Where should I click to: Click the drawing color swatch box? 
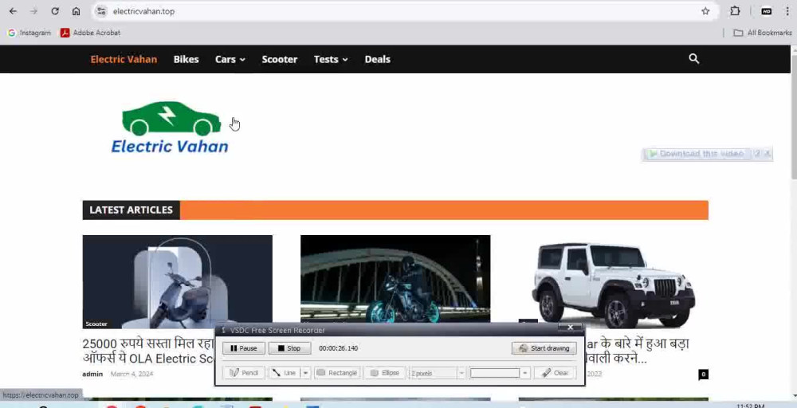(495, 373)
